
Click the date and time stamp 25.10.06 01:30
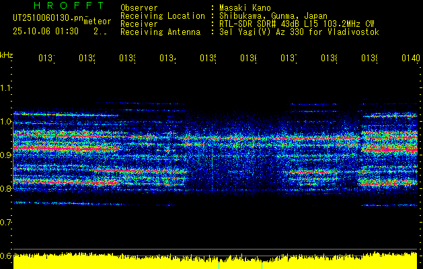click(x=46, y=32)
